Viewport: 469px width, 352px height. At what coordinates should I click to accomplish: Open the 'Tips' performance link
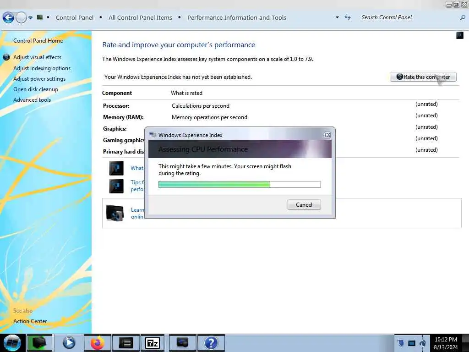pyautogui.click(x=137, y=186)
